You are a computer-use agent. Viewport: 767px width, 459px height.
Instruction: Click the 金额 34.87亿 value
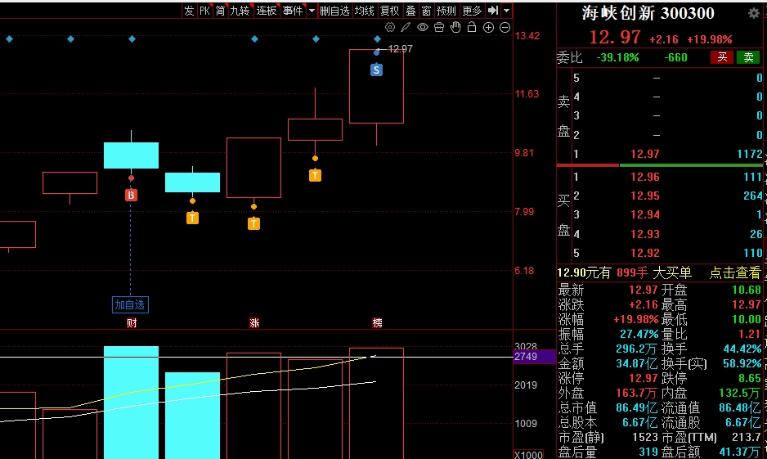(x=637, y=363)
